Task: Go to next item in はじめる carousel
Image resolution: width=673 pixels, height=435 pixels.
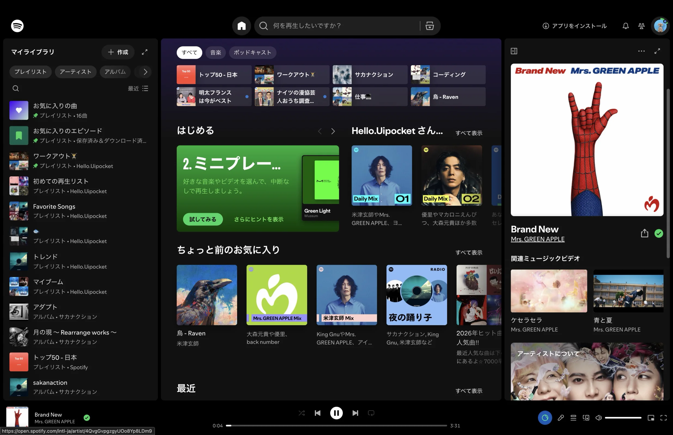Action: click(x=333, y=131)
